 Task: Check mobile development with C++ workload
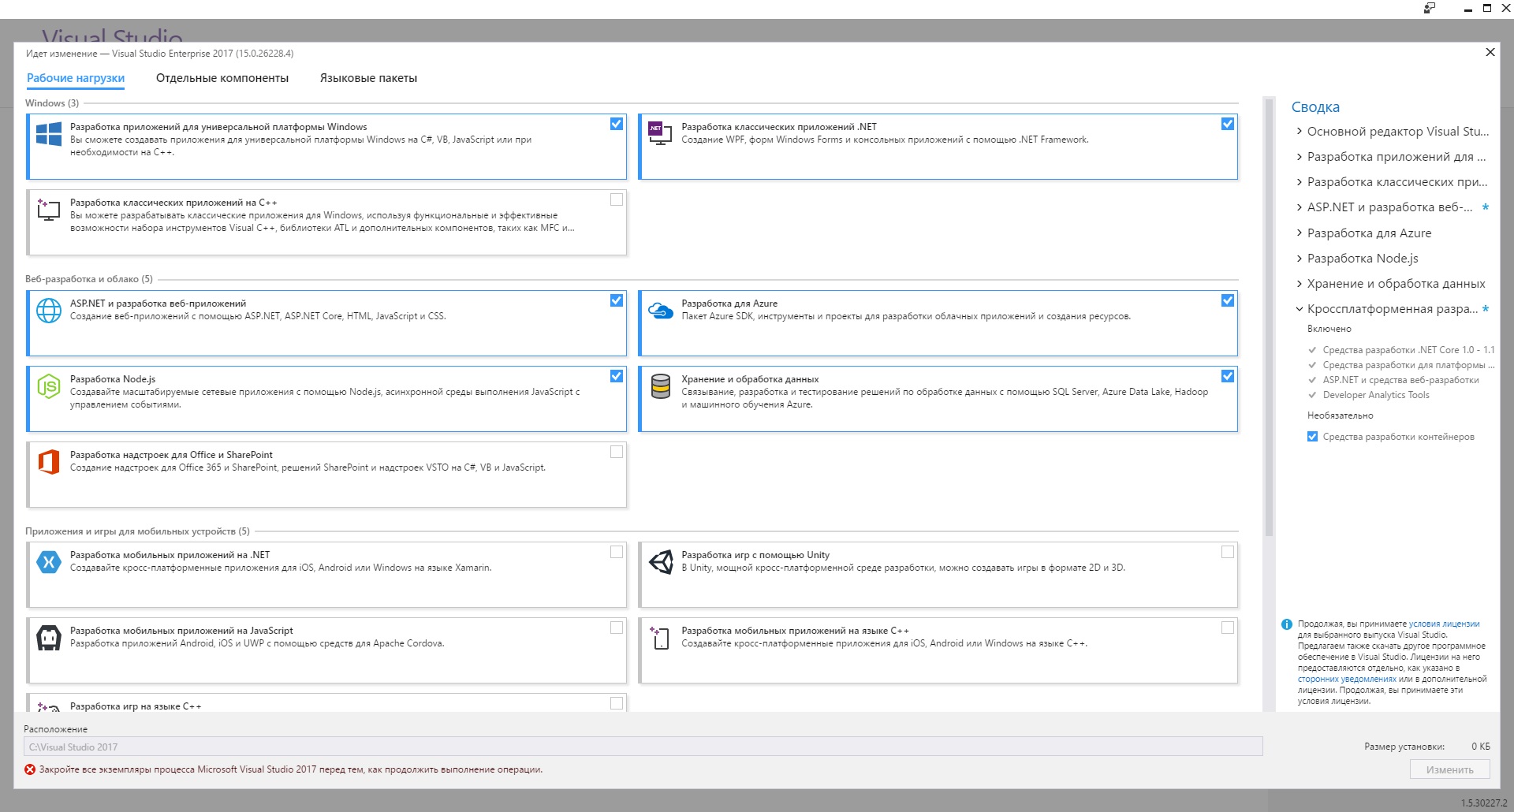point(1228,628)
